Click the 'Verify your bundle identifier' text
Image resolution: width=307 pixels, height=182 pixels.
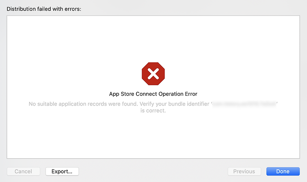tap(174, 104)
